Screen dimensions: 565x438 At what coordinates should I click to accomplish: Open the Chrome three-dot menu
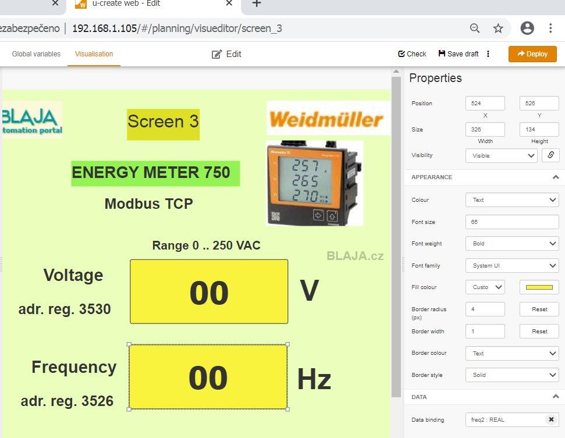click(x=550, y=28)
